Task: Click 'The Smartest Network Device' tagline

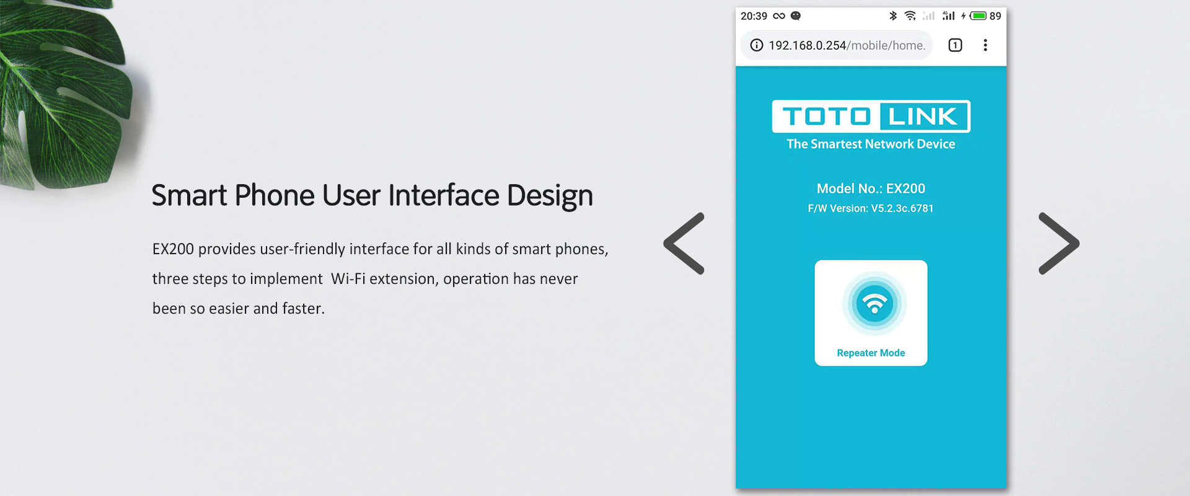Action: tap(871, 144)
